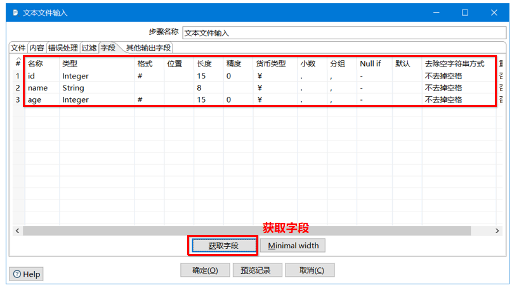Close the 文本文件输入 dialog

coord(494,13)
